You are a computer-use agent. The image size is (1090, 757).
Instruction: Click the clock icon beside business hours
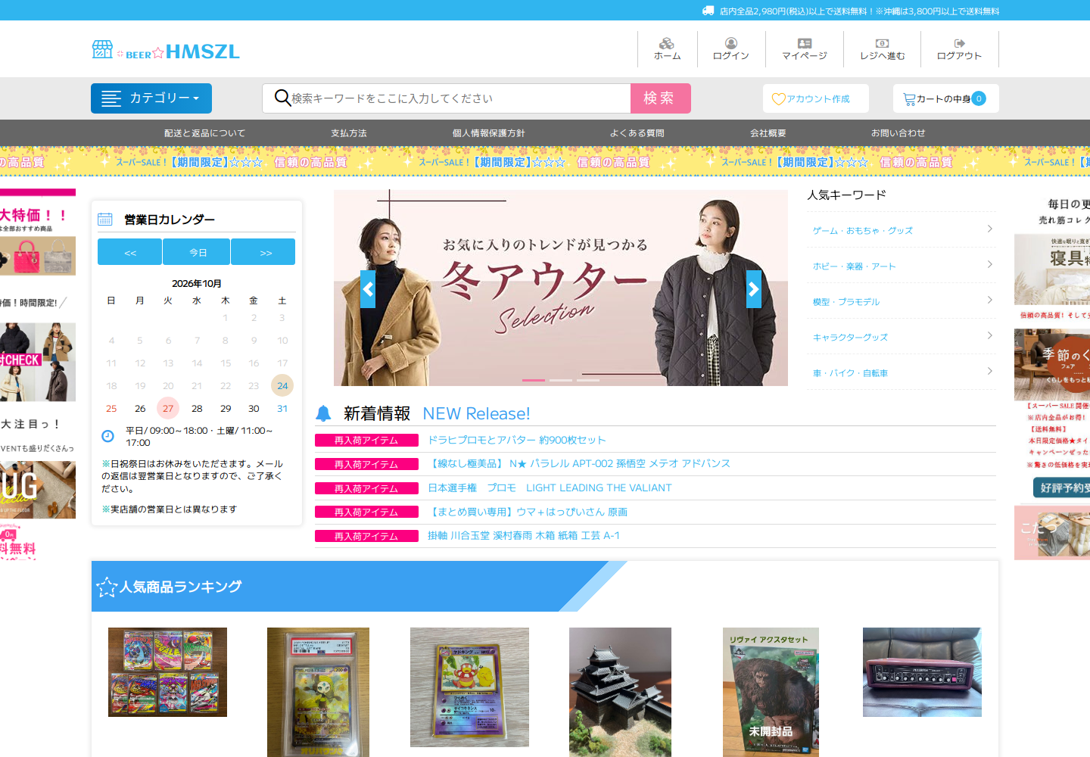coord(107,436)
